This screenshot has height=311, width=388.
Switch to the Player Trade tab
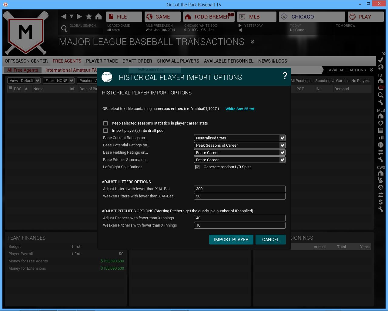pyautogui.click(x=102, y=61)
